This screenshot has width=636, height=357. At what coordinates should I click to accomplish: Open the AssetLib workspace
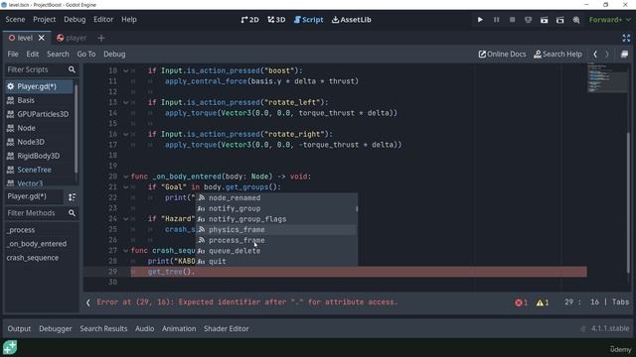(351, 20)
